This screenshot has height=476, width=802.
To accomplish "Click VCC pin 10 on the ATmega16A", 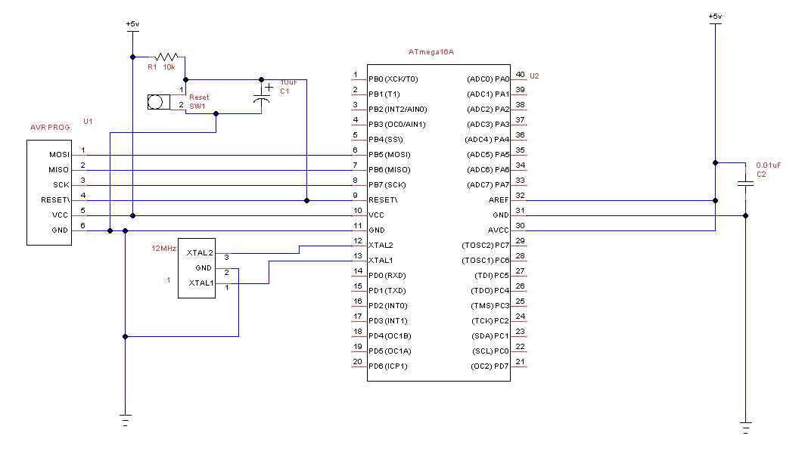I will coord(377,215).
